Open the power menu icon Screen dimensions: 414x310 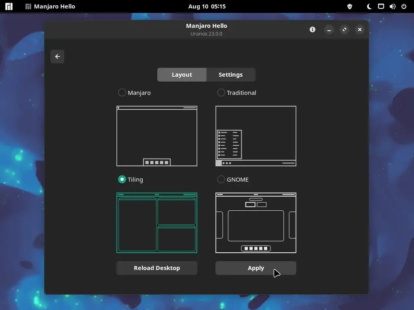pos(404,6)
